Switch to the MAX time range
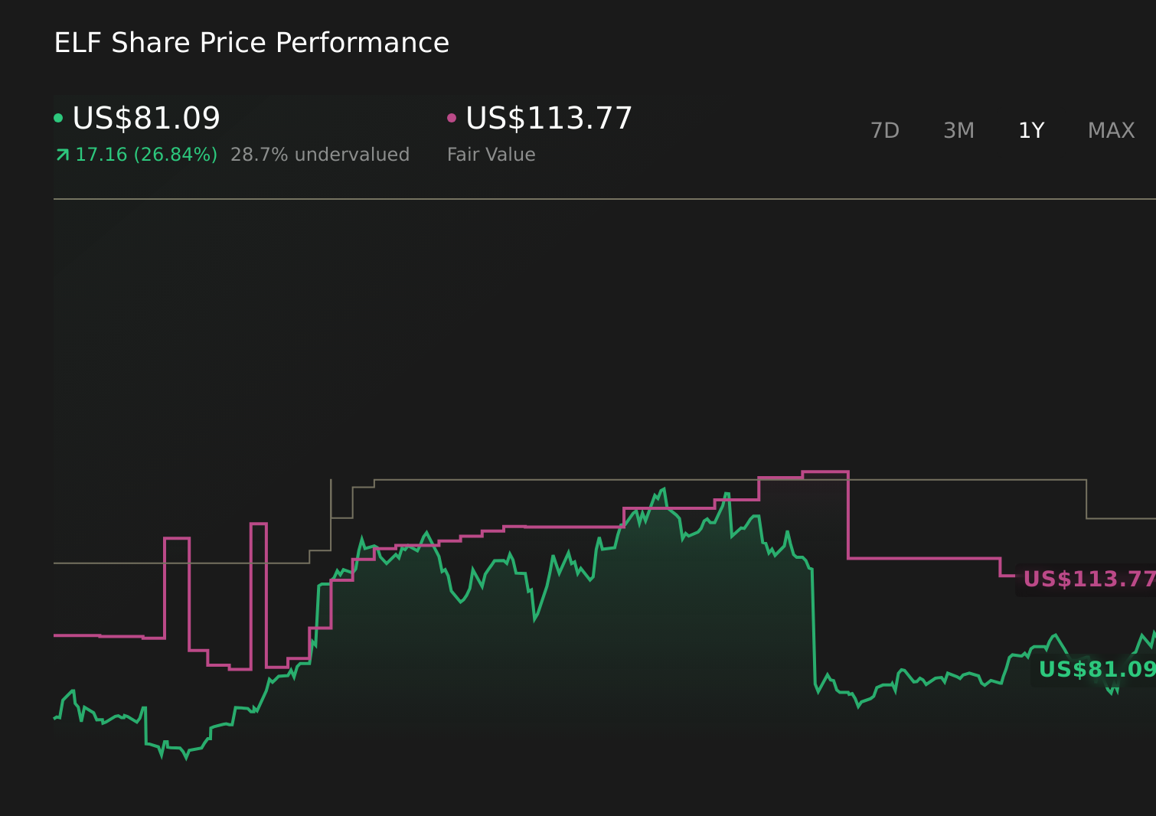The image size is (1156, 816). 1110,130
